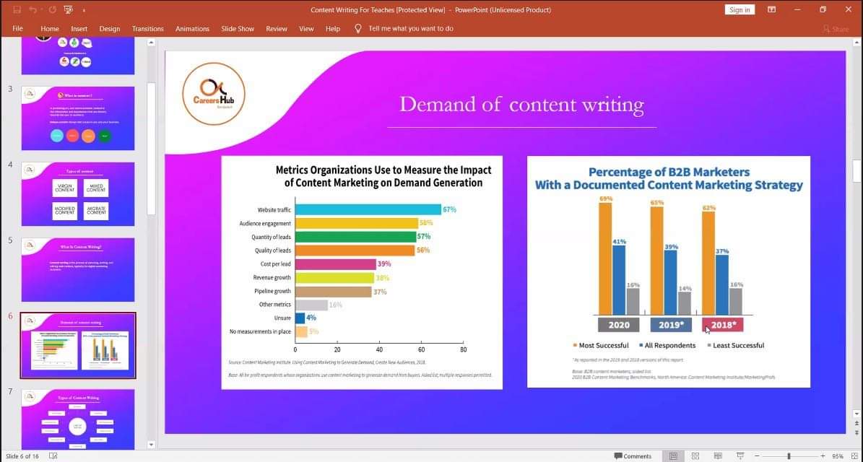Open Ribbon Display Options icon

pyautogui.click(x=771, y=10)
